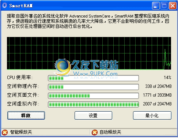Click the 最小化 minimize-to-tray button
The height and width of the screenshot is (138, 178).
coord(152,115)
